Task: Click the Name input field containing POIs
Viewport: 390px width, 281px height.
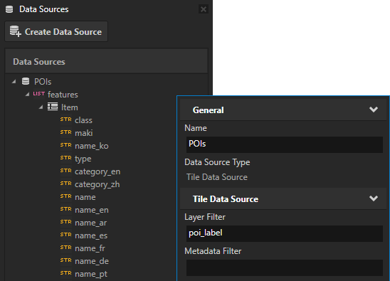Action: (284, 144)
